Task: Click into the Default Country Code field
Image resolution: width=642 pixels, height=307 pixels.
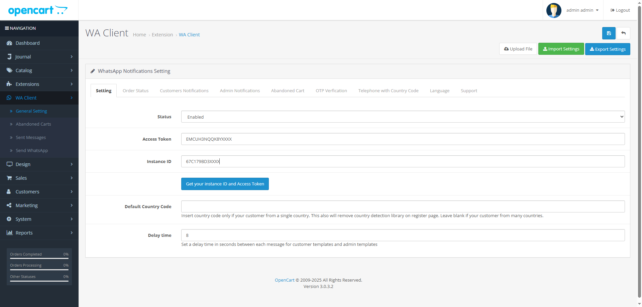Action: [x=403, y=206]
